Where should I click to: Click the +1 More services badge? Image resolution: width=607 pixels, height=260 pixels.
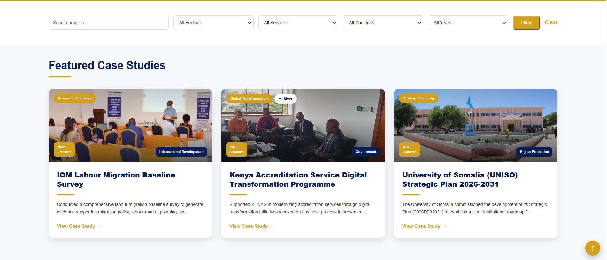[286, 98]
